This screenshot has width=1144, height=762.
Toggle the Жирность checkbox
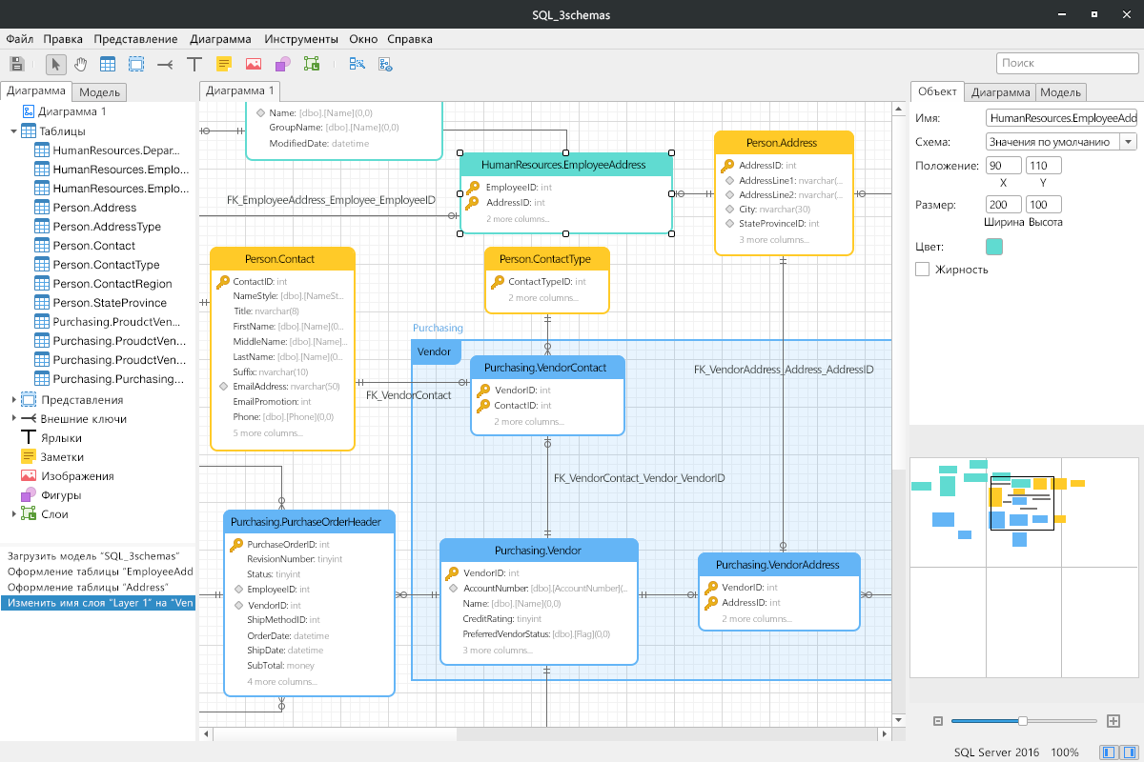[922, 270]
